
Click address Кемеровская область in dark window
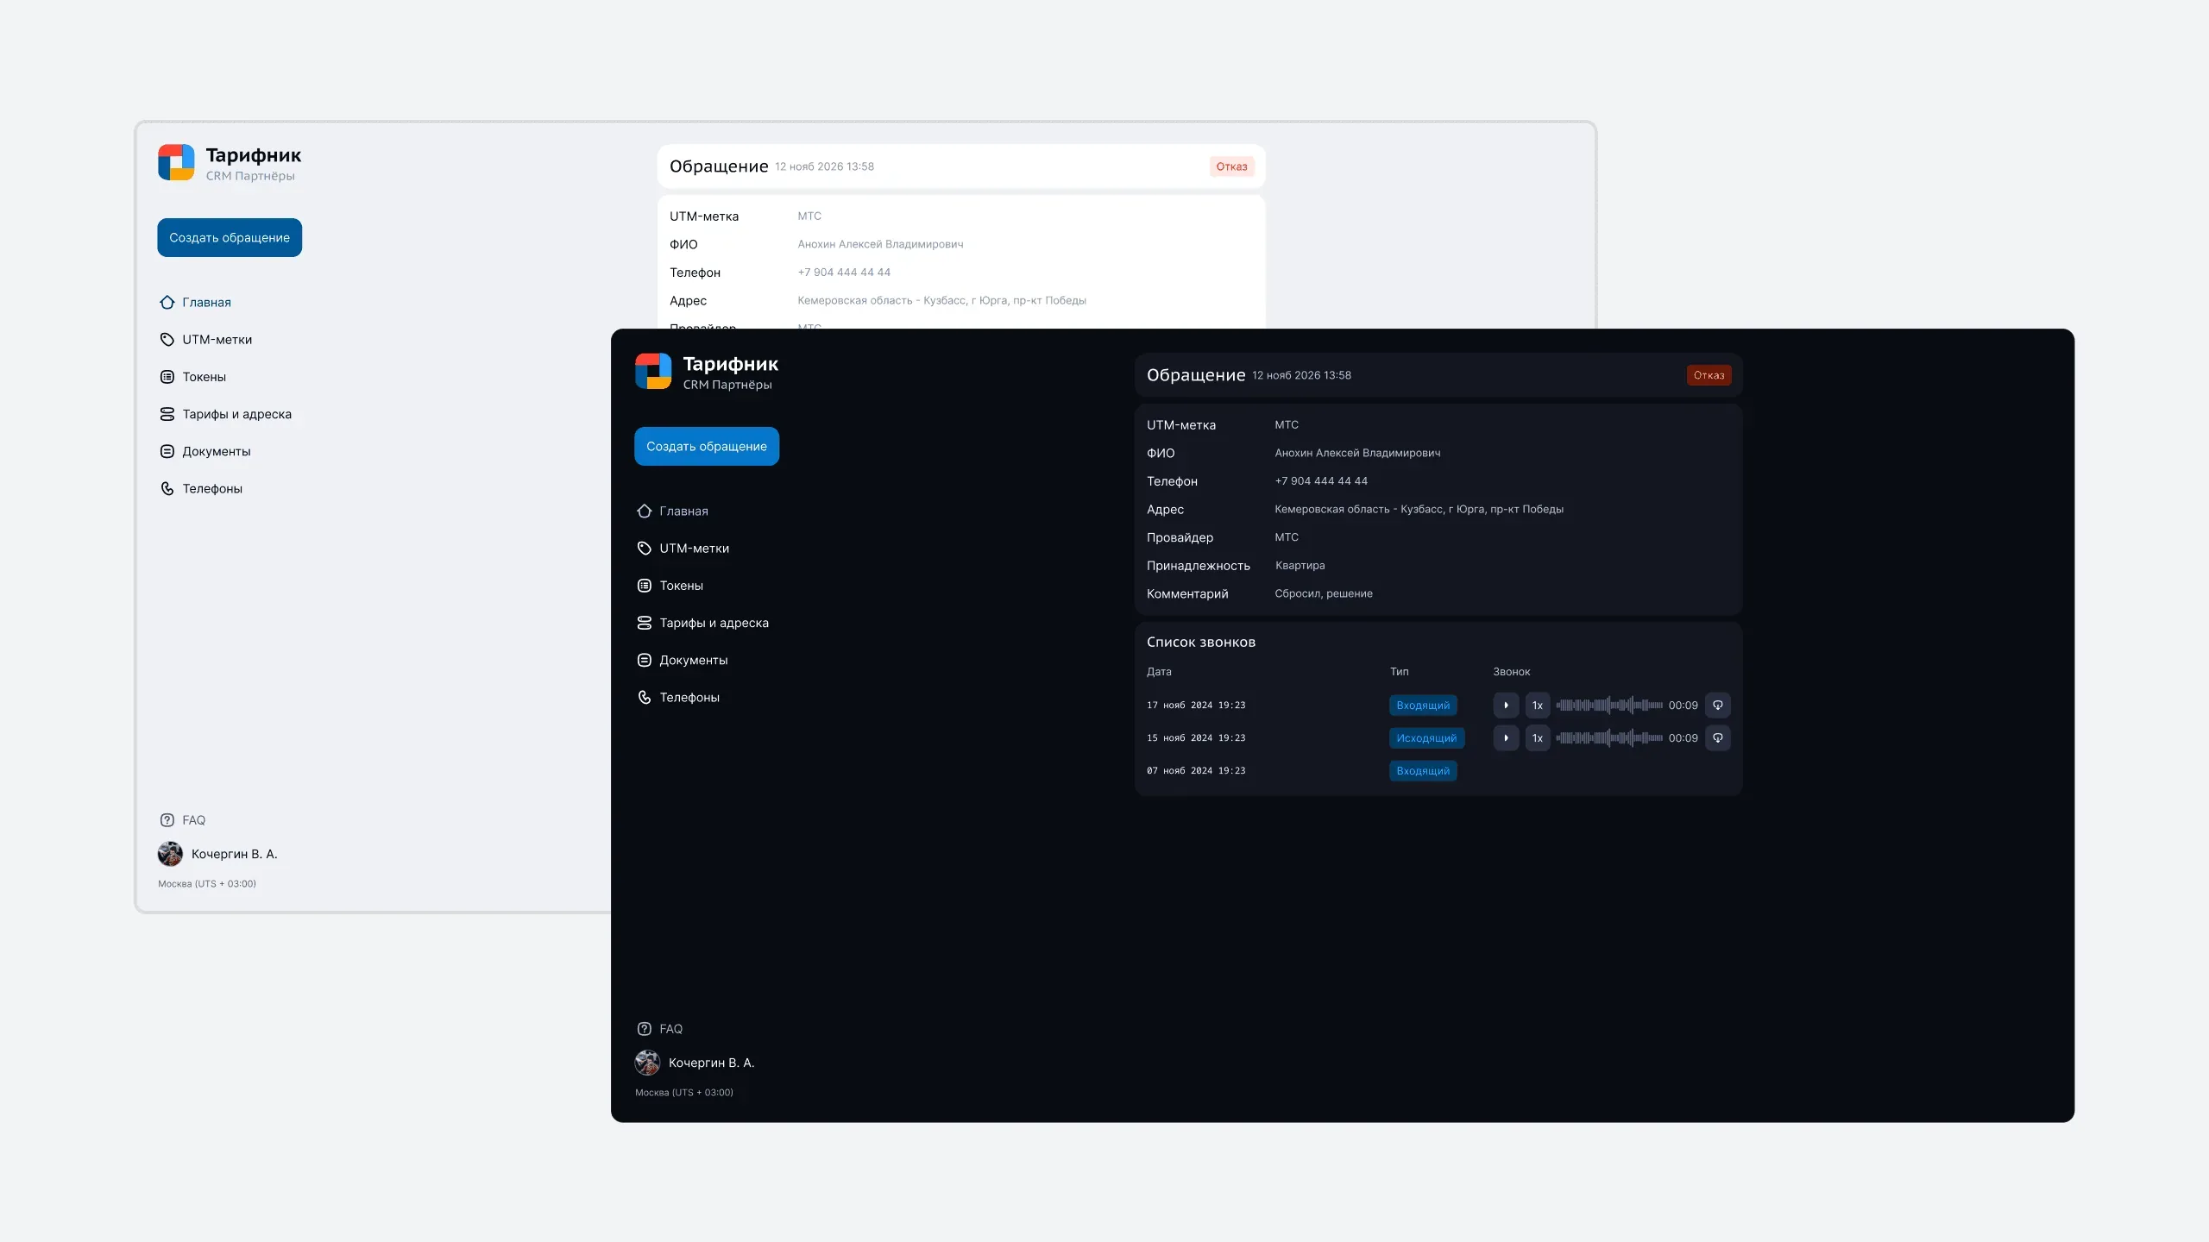point(1419,509)
